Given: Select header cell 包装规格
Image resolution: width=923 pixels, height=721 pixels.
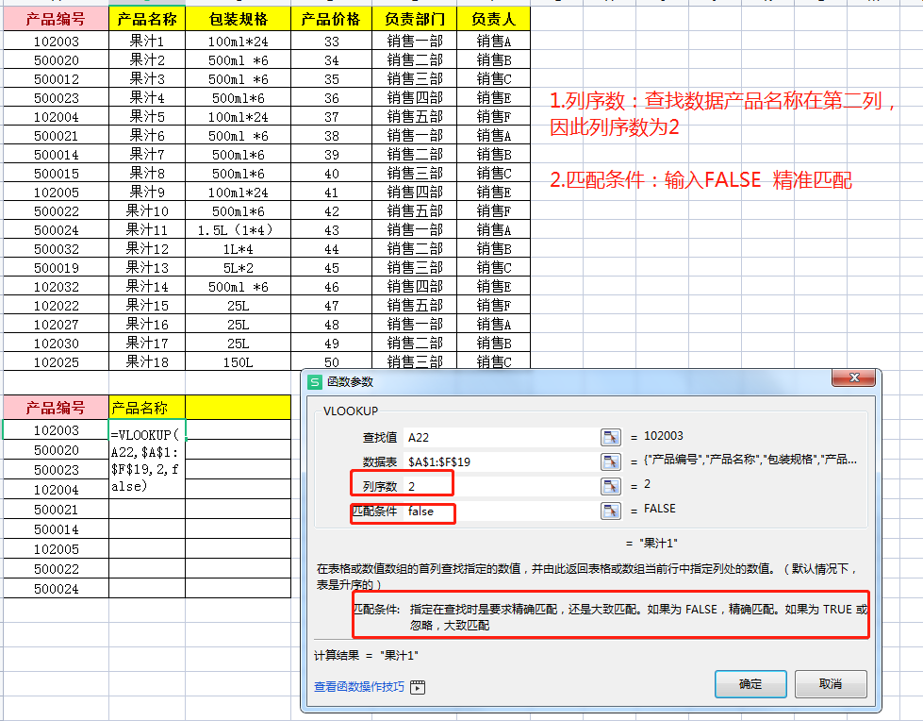Looking at the screenshot, I should pos(239,19).
